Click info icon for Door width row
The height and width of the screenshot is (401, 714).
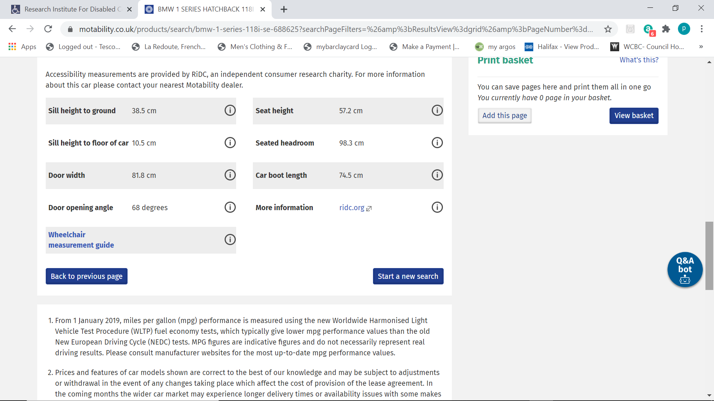pyautogui.click(x=230, y=175)
